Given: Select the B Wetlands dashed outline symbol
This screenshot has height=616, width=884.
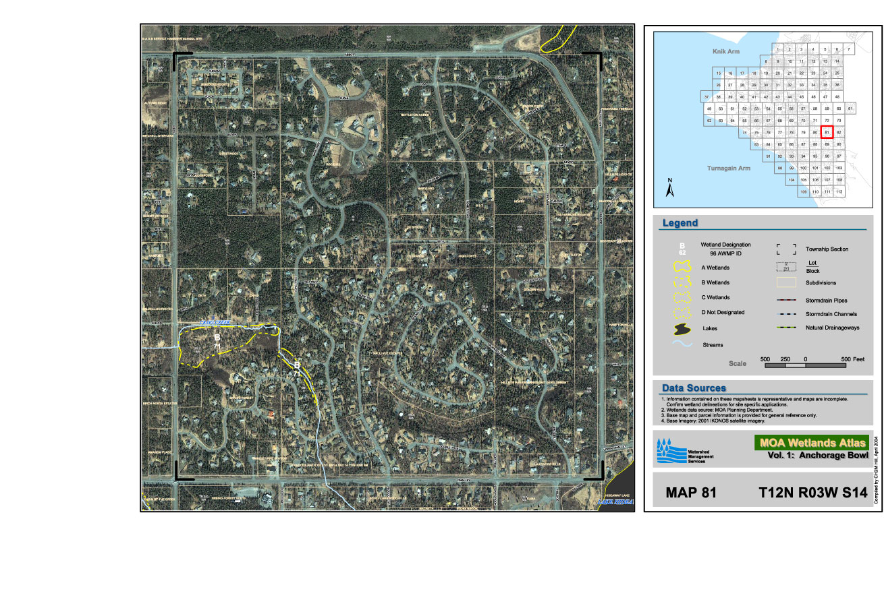Looking at the screenshot, I should click(x=682, y=282).
